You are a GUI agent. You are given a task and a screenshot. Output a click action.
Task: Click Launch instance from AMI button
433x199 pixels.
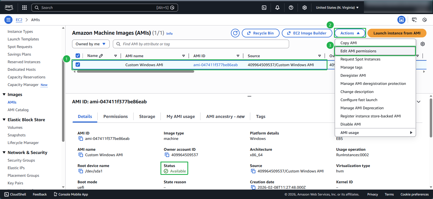pos(397,33)
